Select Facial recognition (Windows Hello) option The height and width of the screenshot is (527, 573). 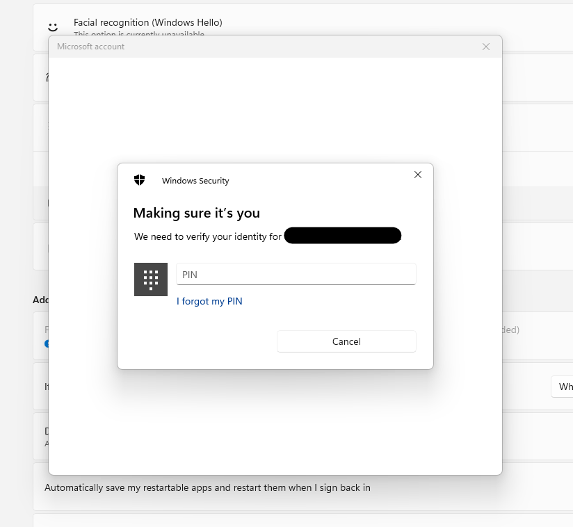tap(148, 23)
